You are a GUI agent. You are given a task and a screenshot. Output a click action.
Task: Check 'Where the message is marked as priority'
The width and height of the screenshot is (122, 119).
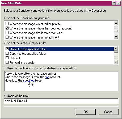pos(7,24)
